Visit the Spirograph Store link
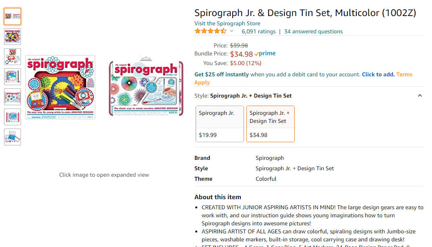The image size is (432, 247). (227, 23)
